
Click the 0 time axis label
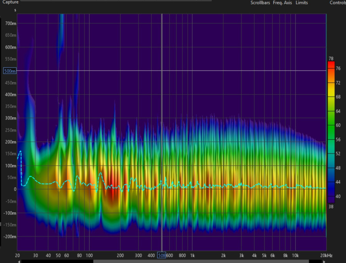[x=15, y=189]
